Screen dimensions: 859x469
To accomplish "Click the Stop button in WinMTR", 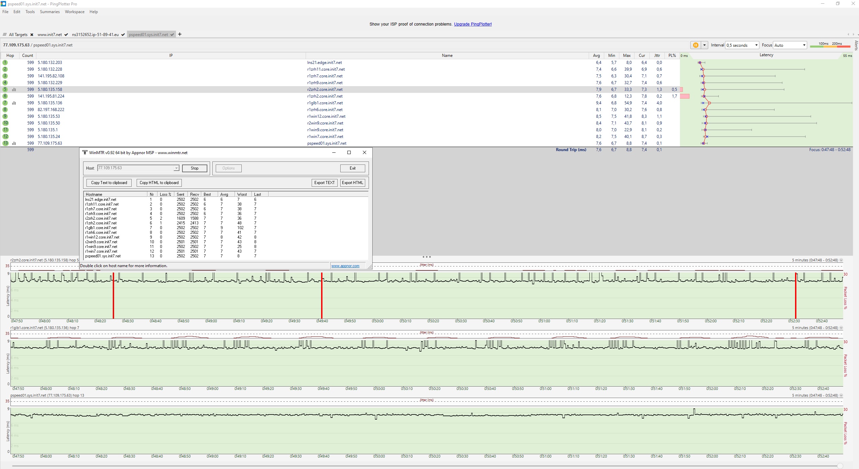I will [195, 168].
